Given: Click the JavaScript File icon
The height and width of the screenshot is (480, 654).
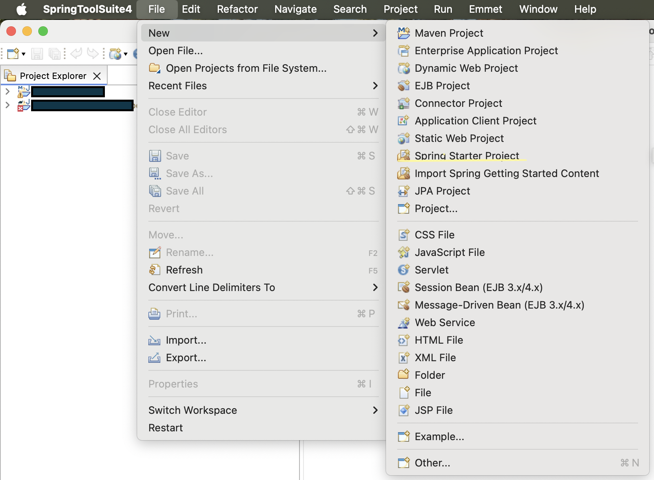Looking at the screenshot, I should [x=404, y=252].
